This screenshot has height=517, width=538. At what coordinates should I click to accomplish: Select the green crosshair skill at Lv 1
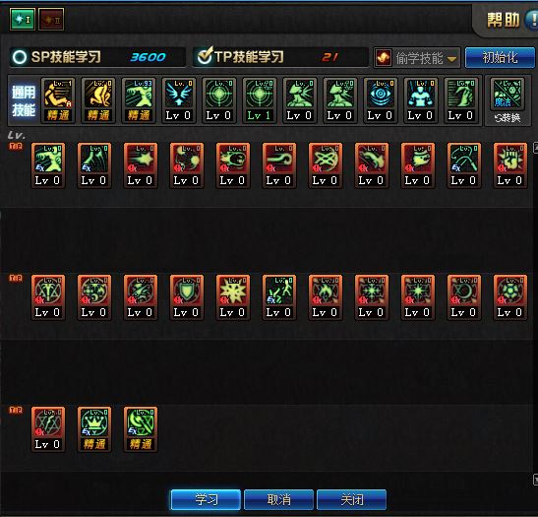260,100
